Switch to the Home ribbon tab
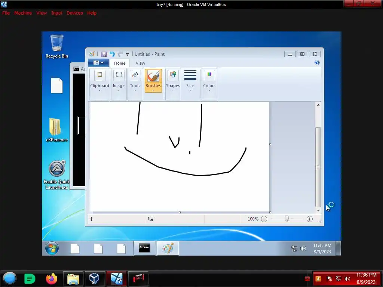Screen dimensions: 383x287 (119, 63)
